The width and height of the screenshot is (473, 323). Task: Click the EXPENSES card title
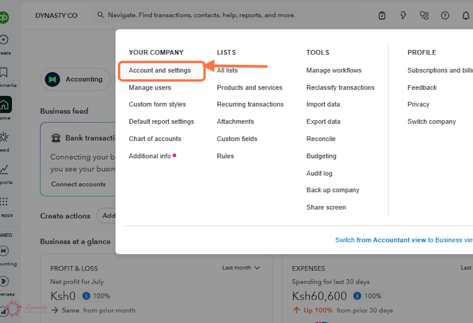point(309,269)
